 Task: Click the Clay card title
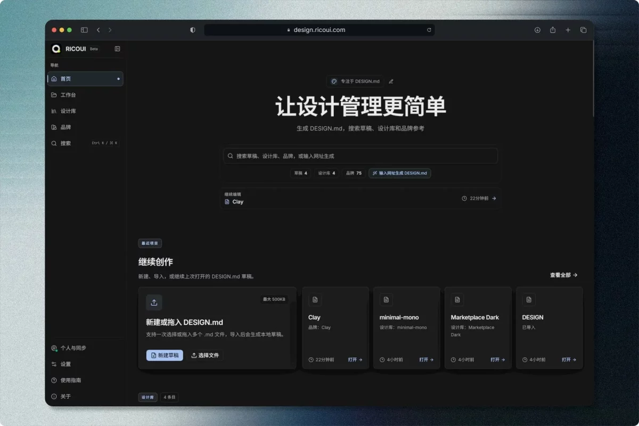pyautogui.click(x=314, y=317)
